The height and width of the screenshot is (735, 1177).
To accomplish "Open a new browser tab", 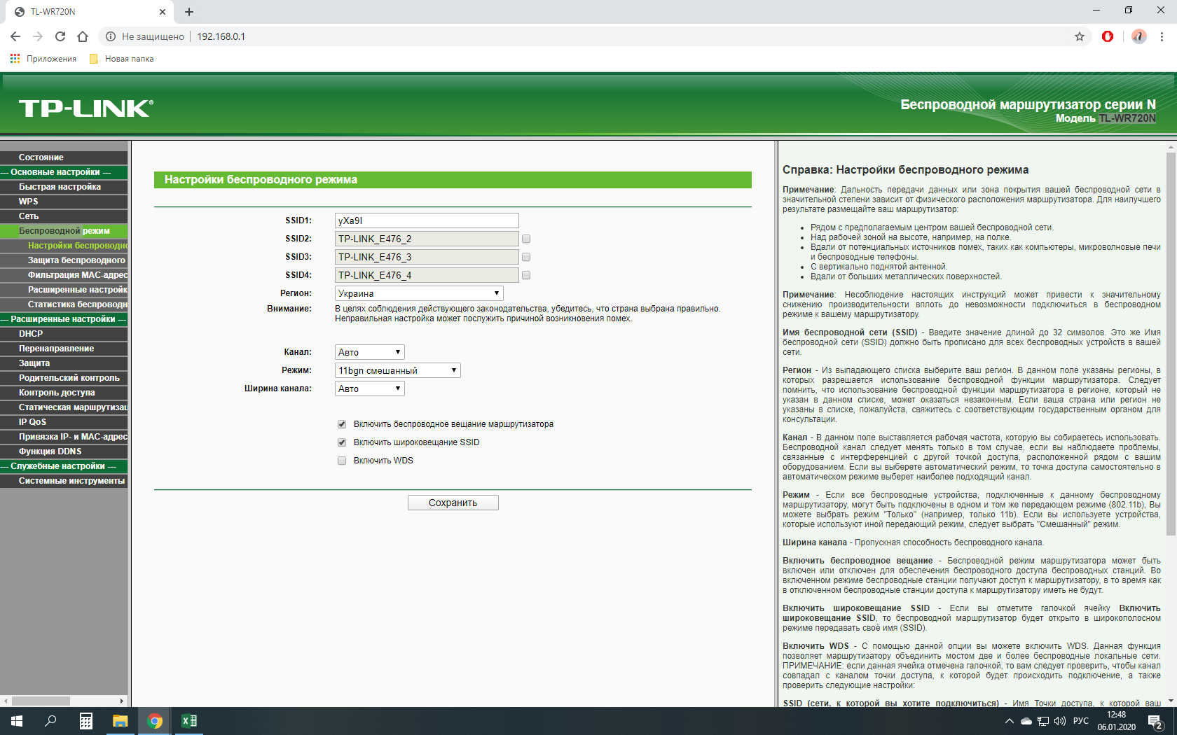I will (189, 12).
